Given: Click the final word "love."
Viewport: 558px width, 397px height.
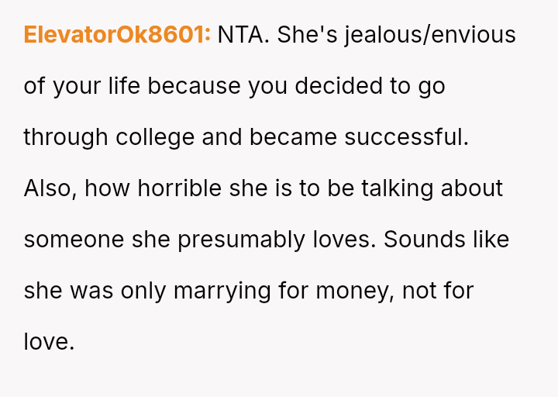Looking at the screenshot, I should coord(49,342).
